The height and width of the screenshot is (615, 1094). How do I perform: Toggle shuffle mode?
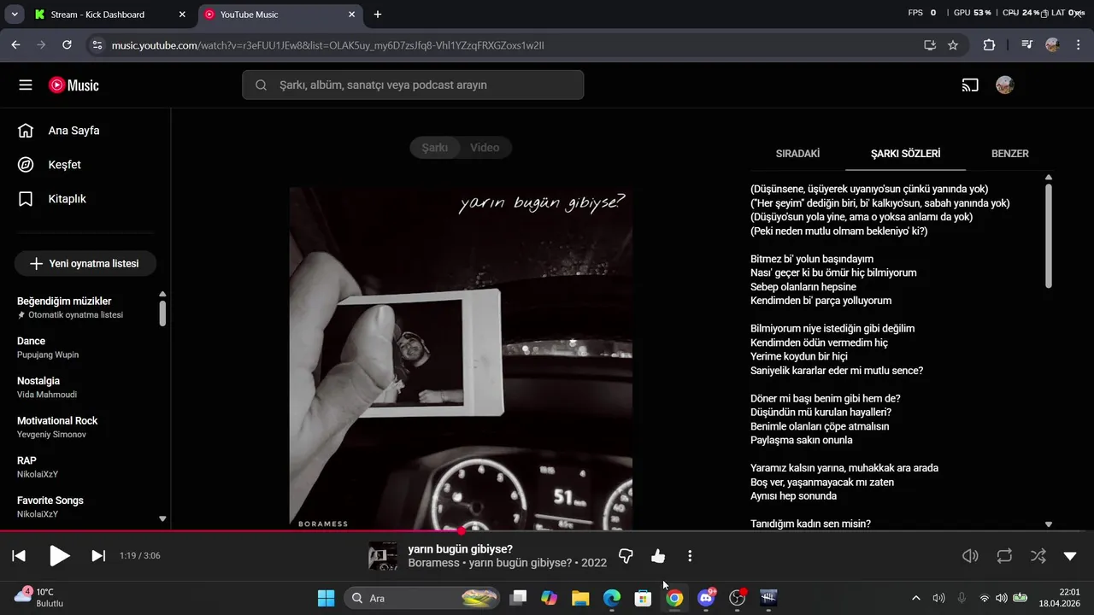[1038, 556]
